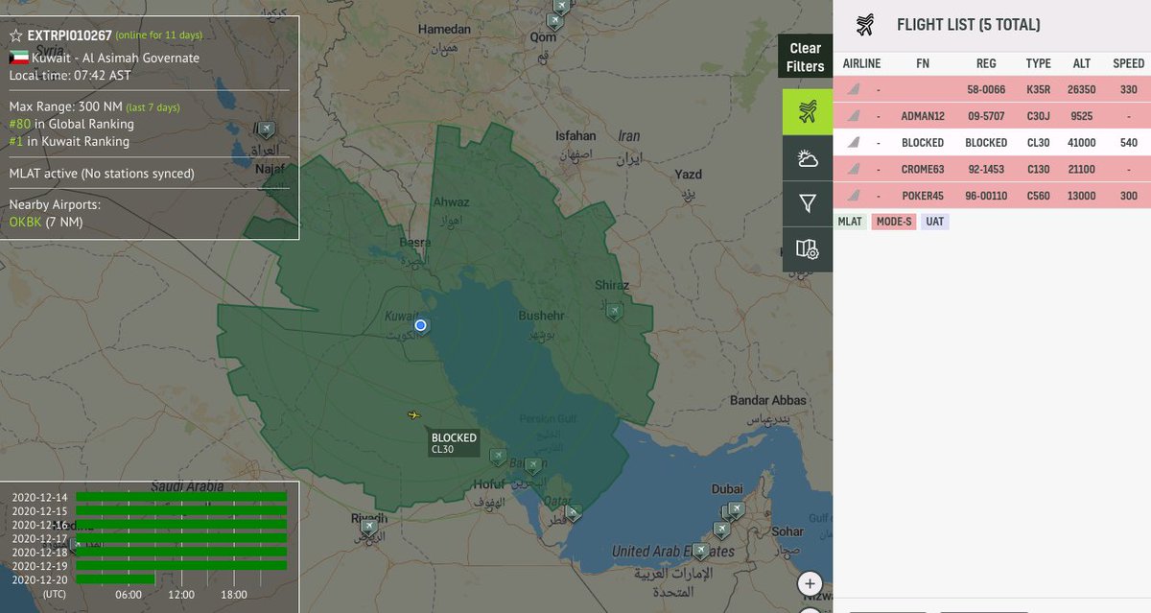Open the #80 Global Ranking link
1151x613 pixels.
point(19,124)
